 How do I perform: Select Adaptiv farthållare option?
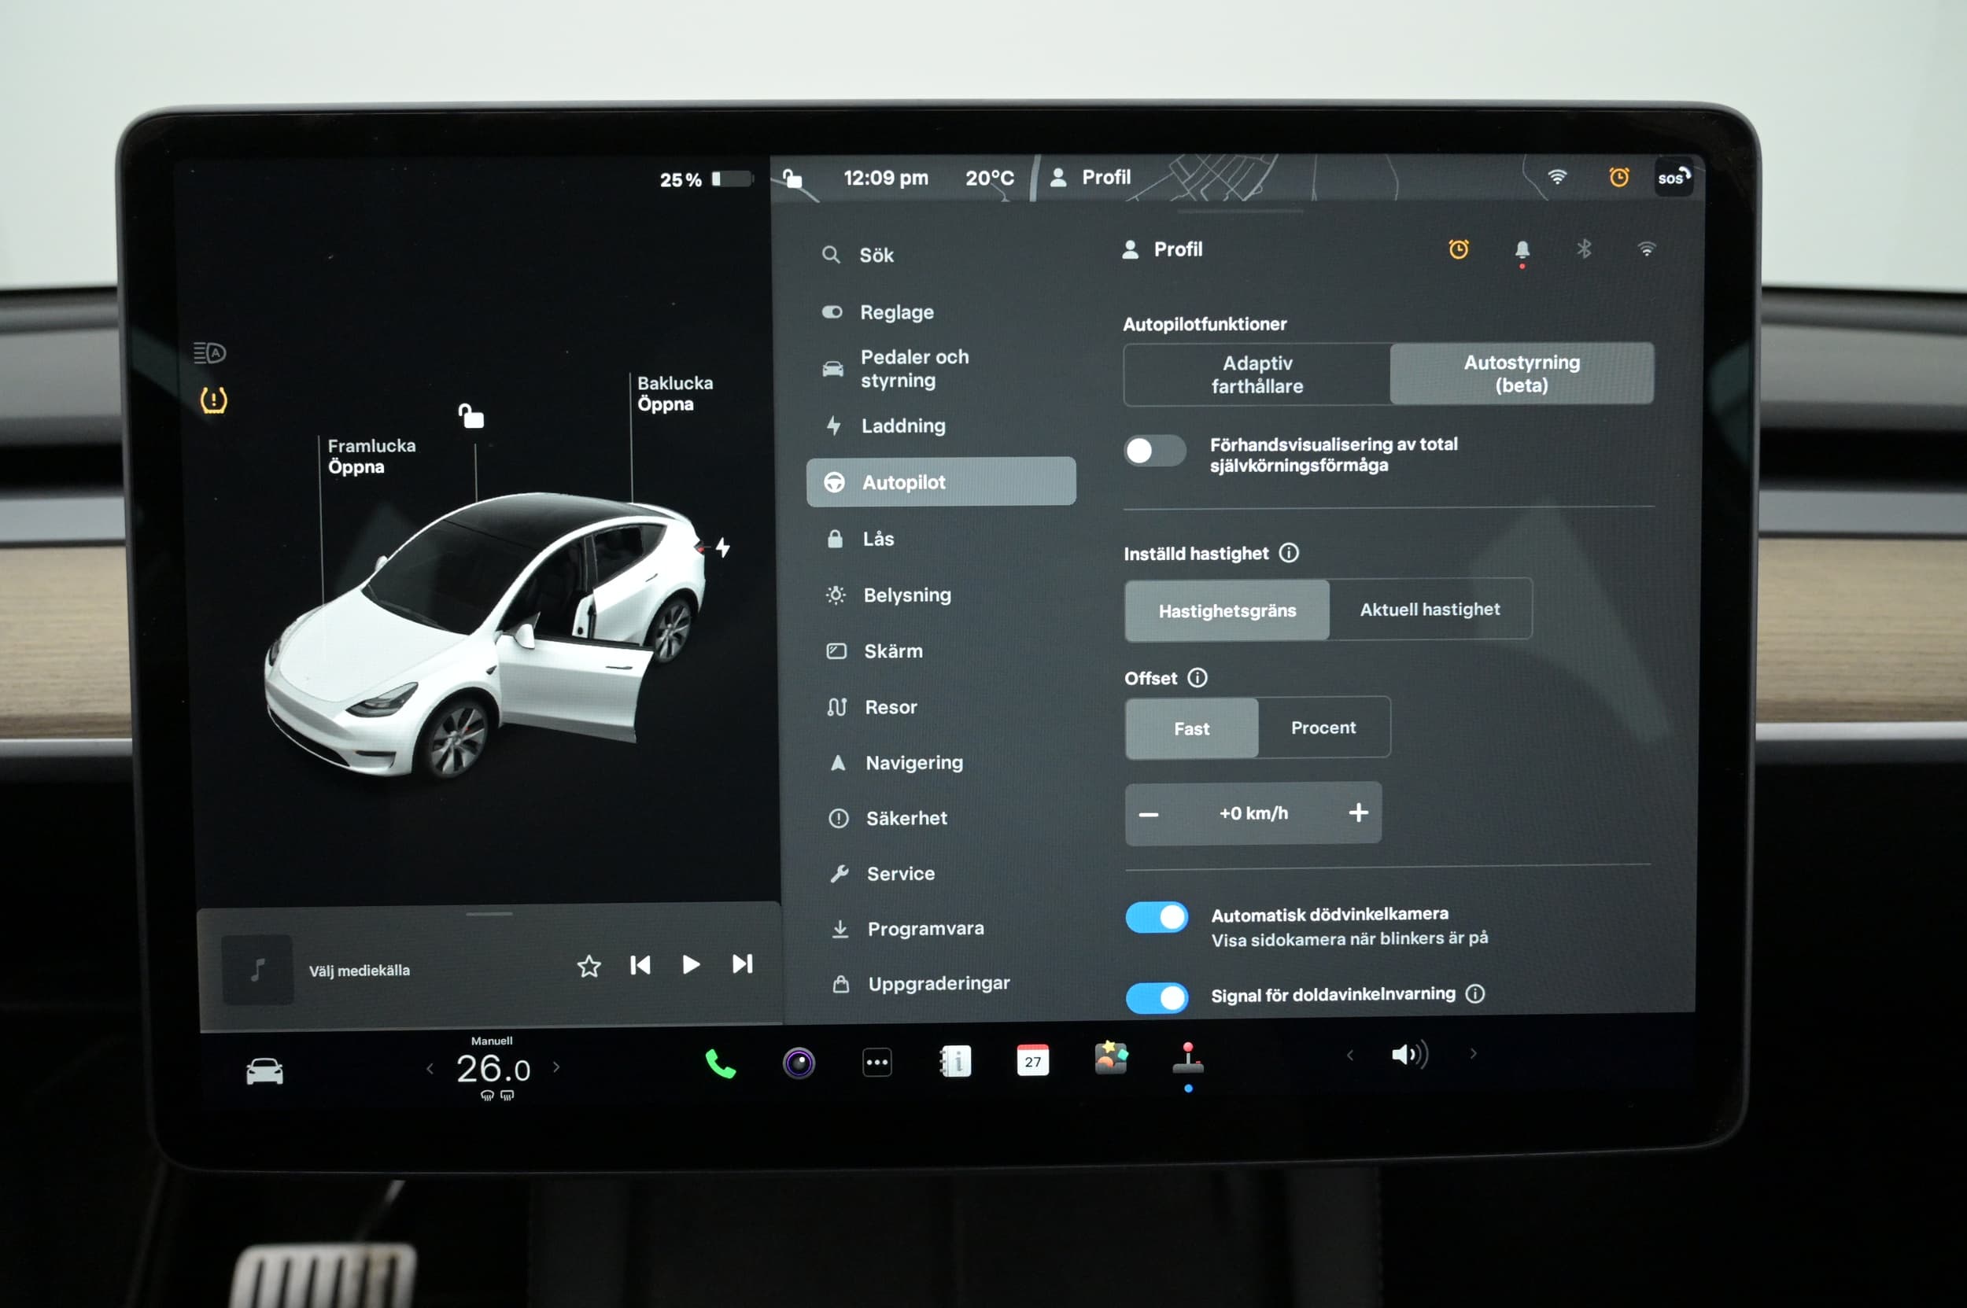pyautogui.click(x=1257, y=374)
